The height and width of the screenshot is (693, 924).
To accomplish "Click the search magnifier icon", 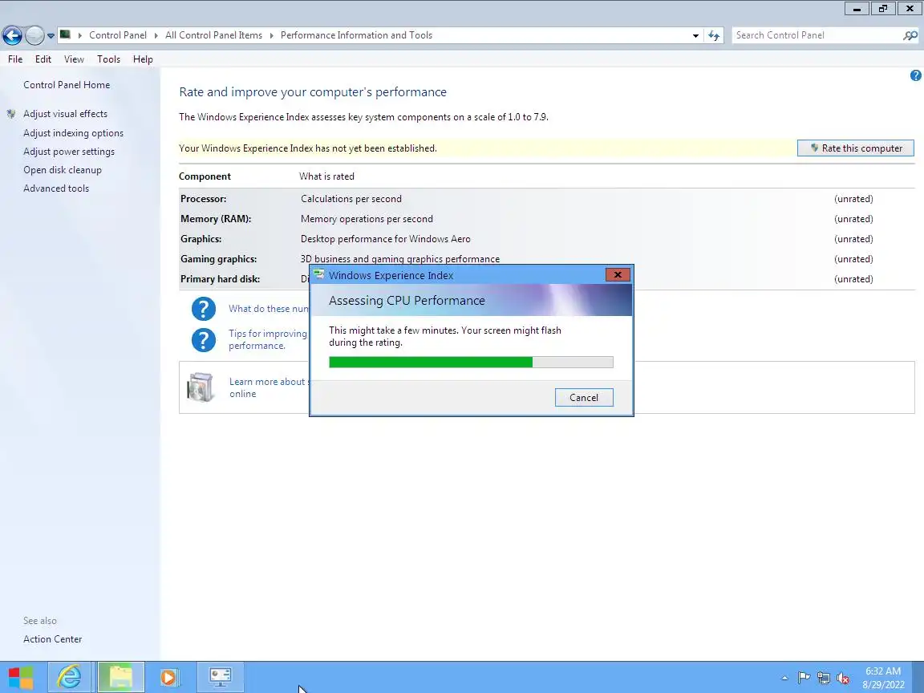I will (x=910, y=35).
